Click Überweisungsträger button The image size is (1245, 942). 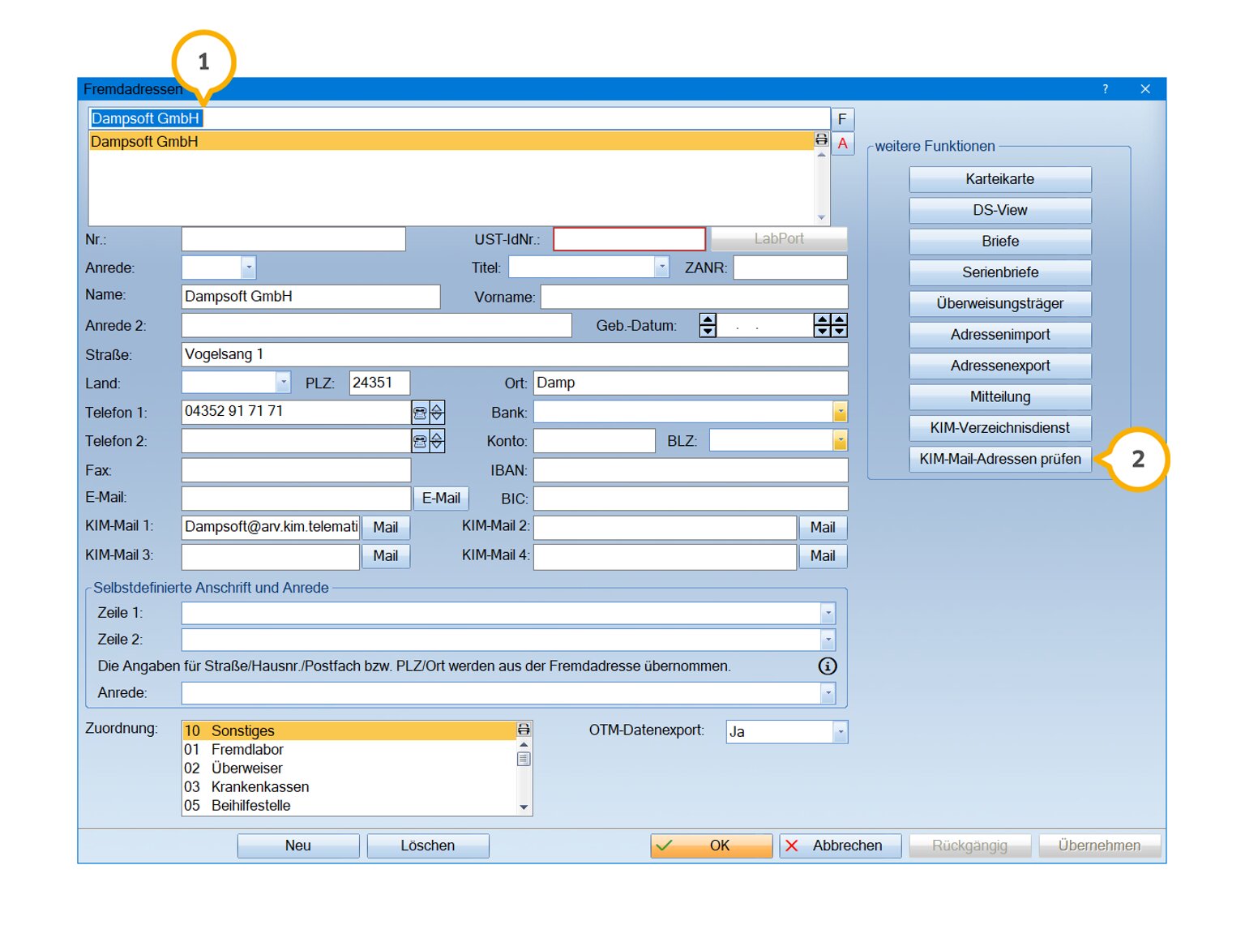click(1000, 304)
